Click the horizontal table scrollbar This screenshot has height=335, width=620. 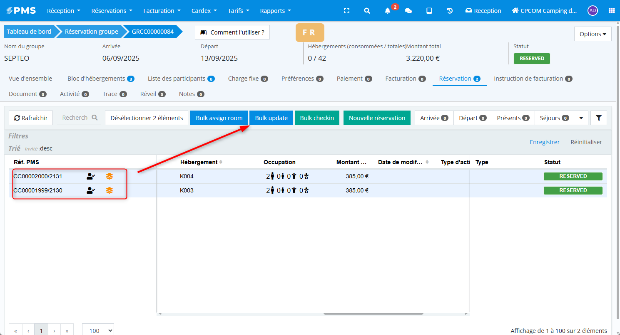click(373, 314)
